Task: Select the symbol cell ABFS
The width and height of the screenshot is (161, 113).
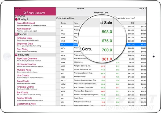Action: [67, 91]
